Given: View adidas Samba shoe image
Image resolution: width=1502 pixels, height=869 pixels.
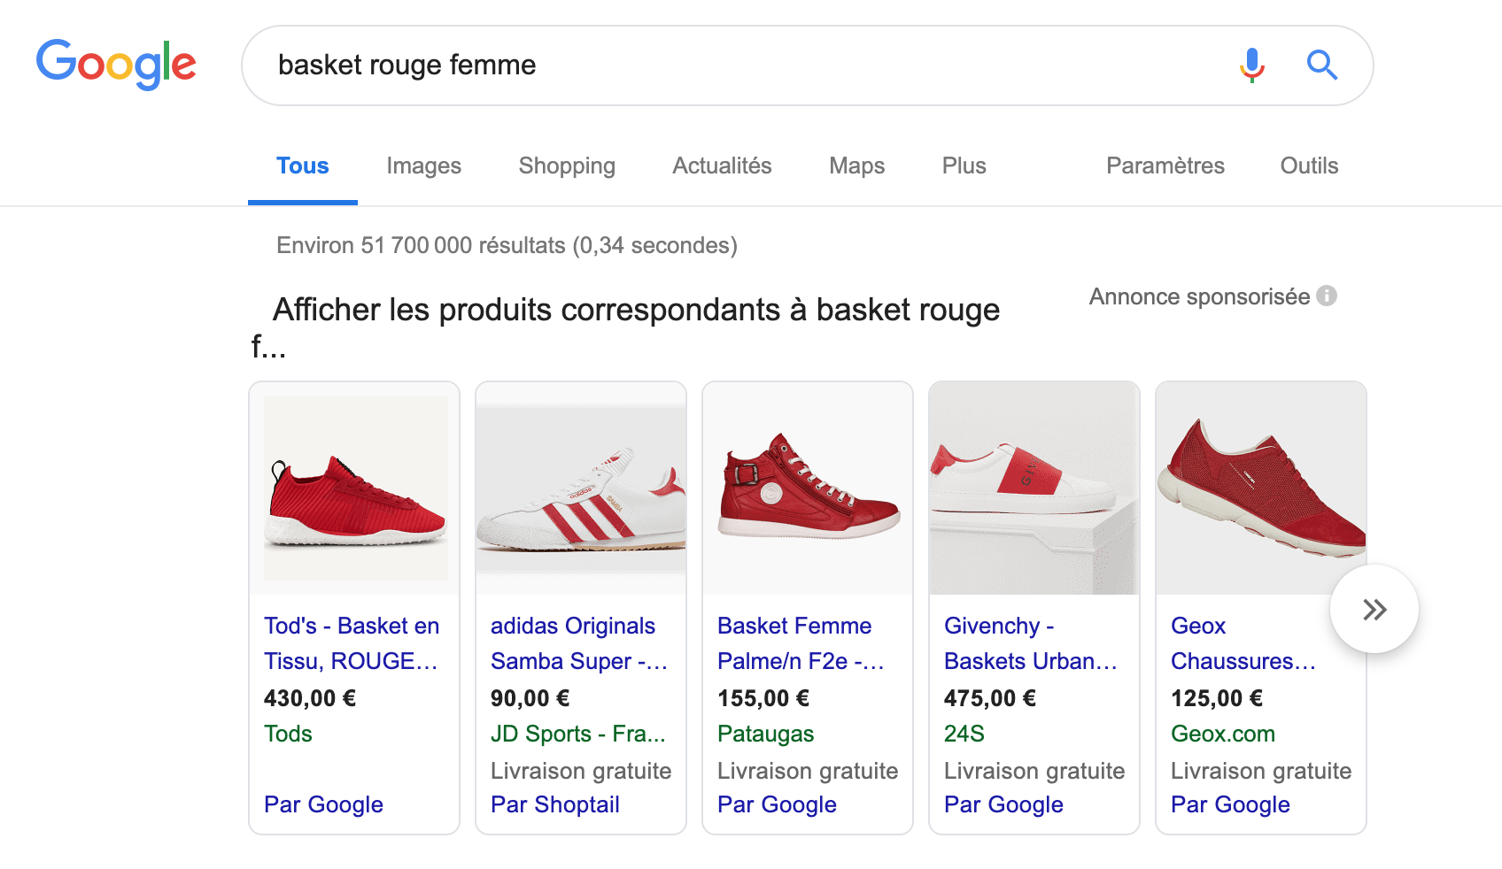Looking at the screenshot, I should (581, 488).
